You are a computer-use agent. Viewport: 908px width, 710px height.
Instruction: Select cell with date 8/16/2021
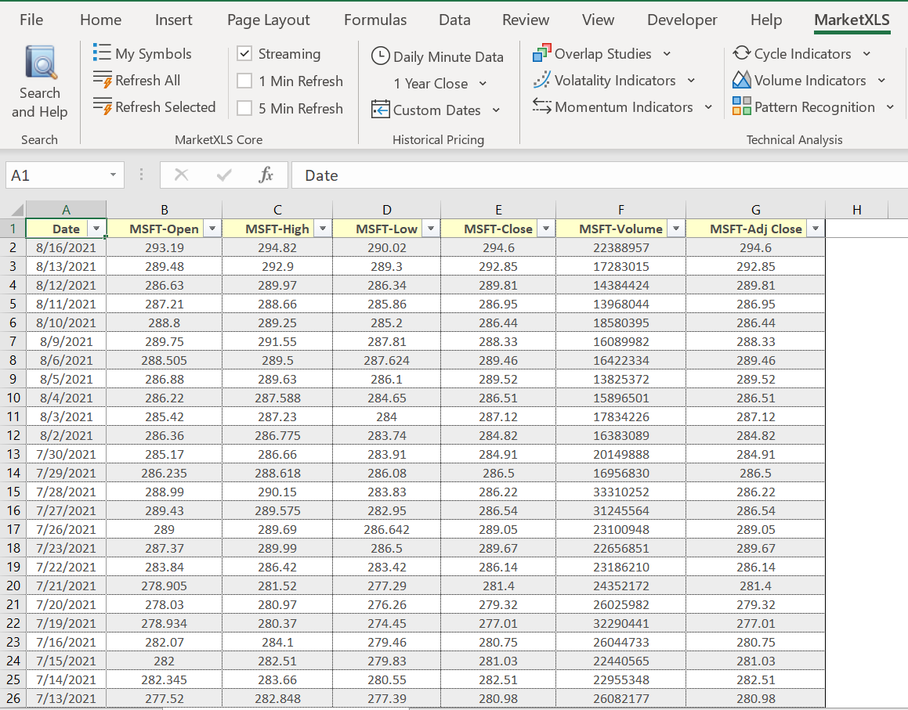click(66, 247)
